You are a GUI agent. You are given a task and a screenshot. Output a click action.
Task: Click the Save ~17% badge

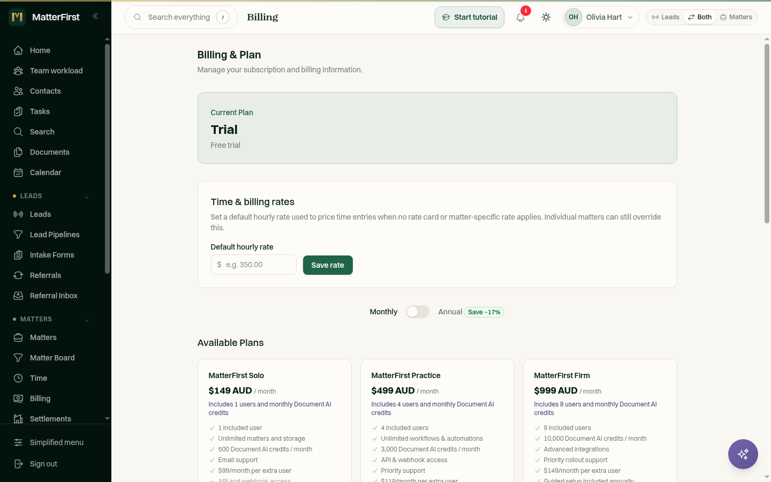click(484, 312)
